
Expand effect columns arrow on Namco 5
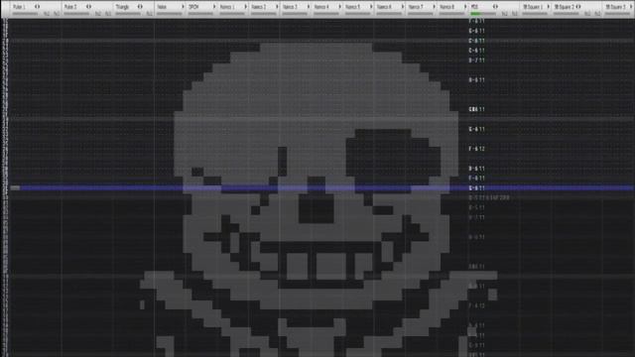(371, 7)
